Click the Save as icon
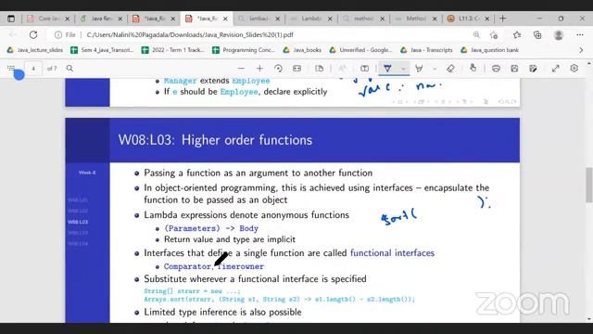This screenshot has height=334, width=593. (x=533, y=69)
